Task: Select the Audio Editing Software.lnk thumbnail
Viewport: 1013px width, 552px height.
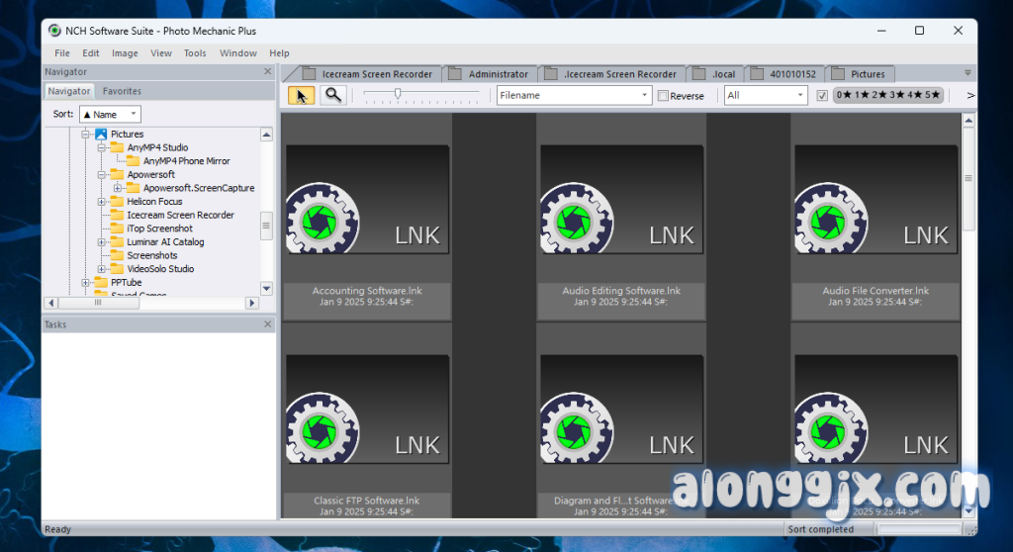Action: pos(621,218)
